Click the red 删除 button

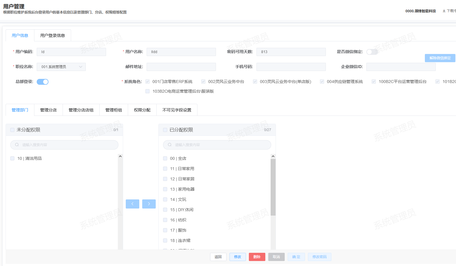257,257
